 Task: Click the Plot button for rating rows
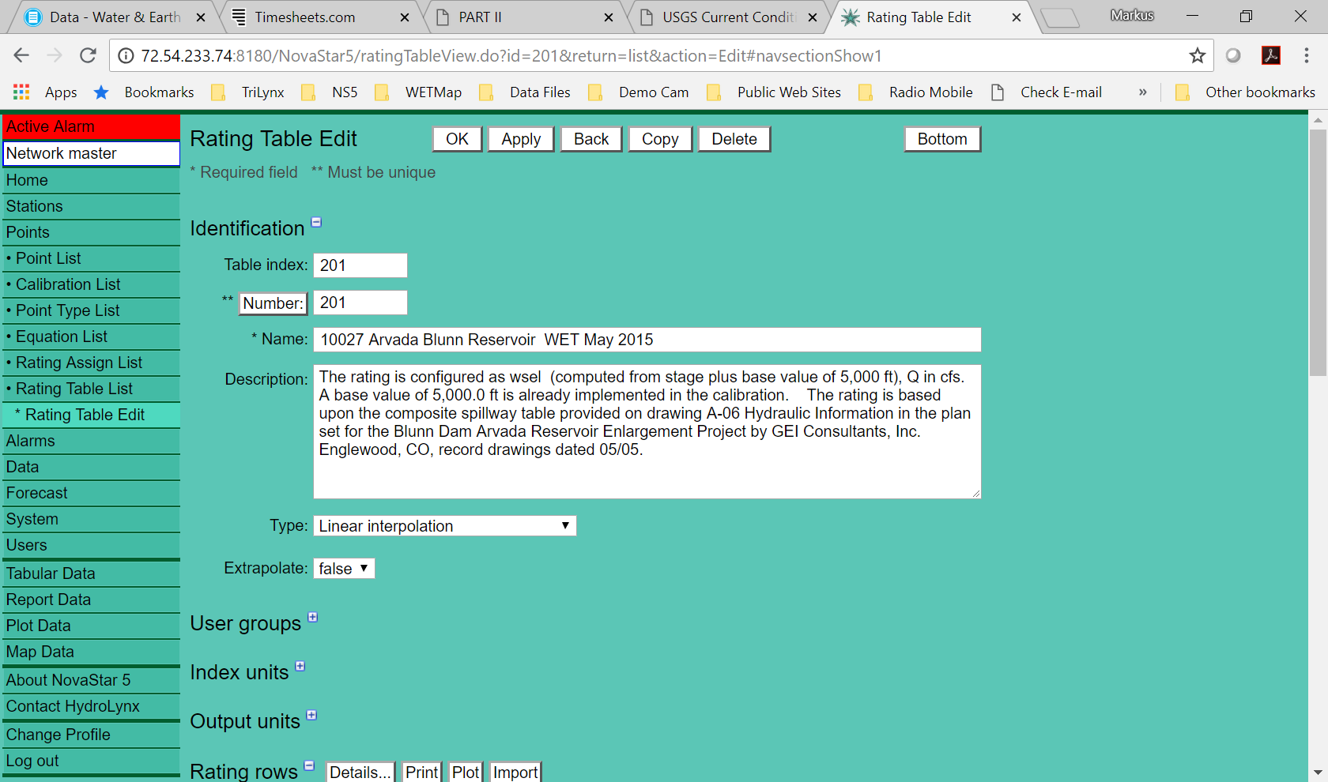tap(466, 772)
